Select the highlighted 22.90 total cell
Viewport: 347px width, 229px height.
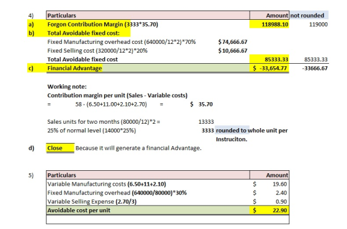click(269, 210)
